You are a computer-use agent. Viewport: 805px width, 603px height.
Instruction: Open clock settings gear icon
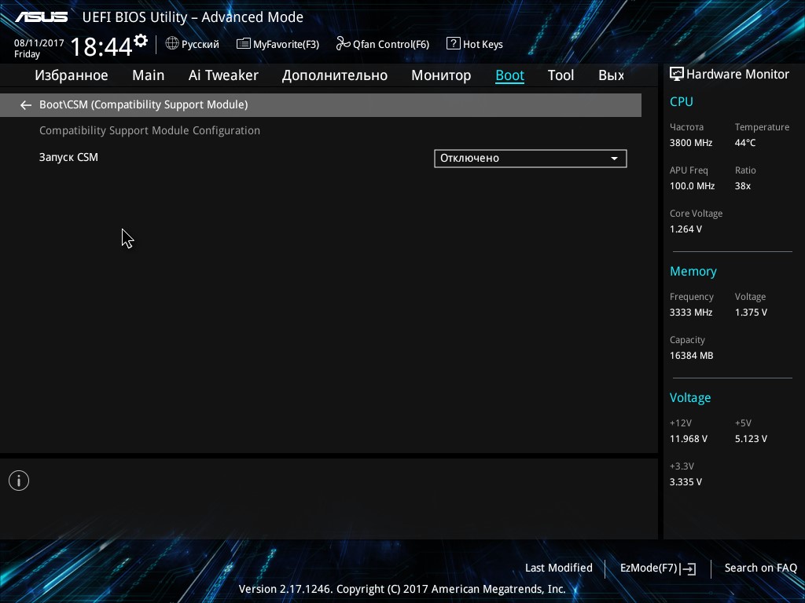click(x=141, y=41)
